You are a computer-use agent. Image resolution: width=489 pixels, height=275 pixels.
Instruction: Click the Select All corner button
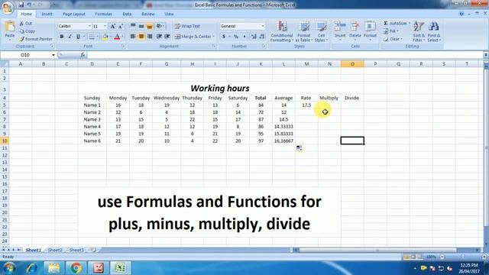[x=5, y=64]
